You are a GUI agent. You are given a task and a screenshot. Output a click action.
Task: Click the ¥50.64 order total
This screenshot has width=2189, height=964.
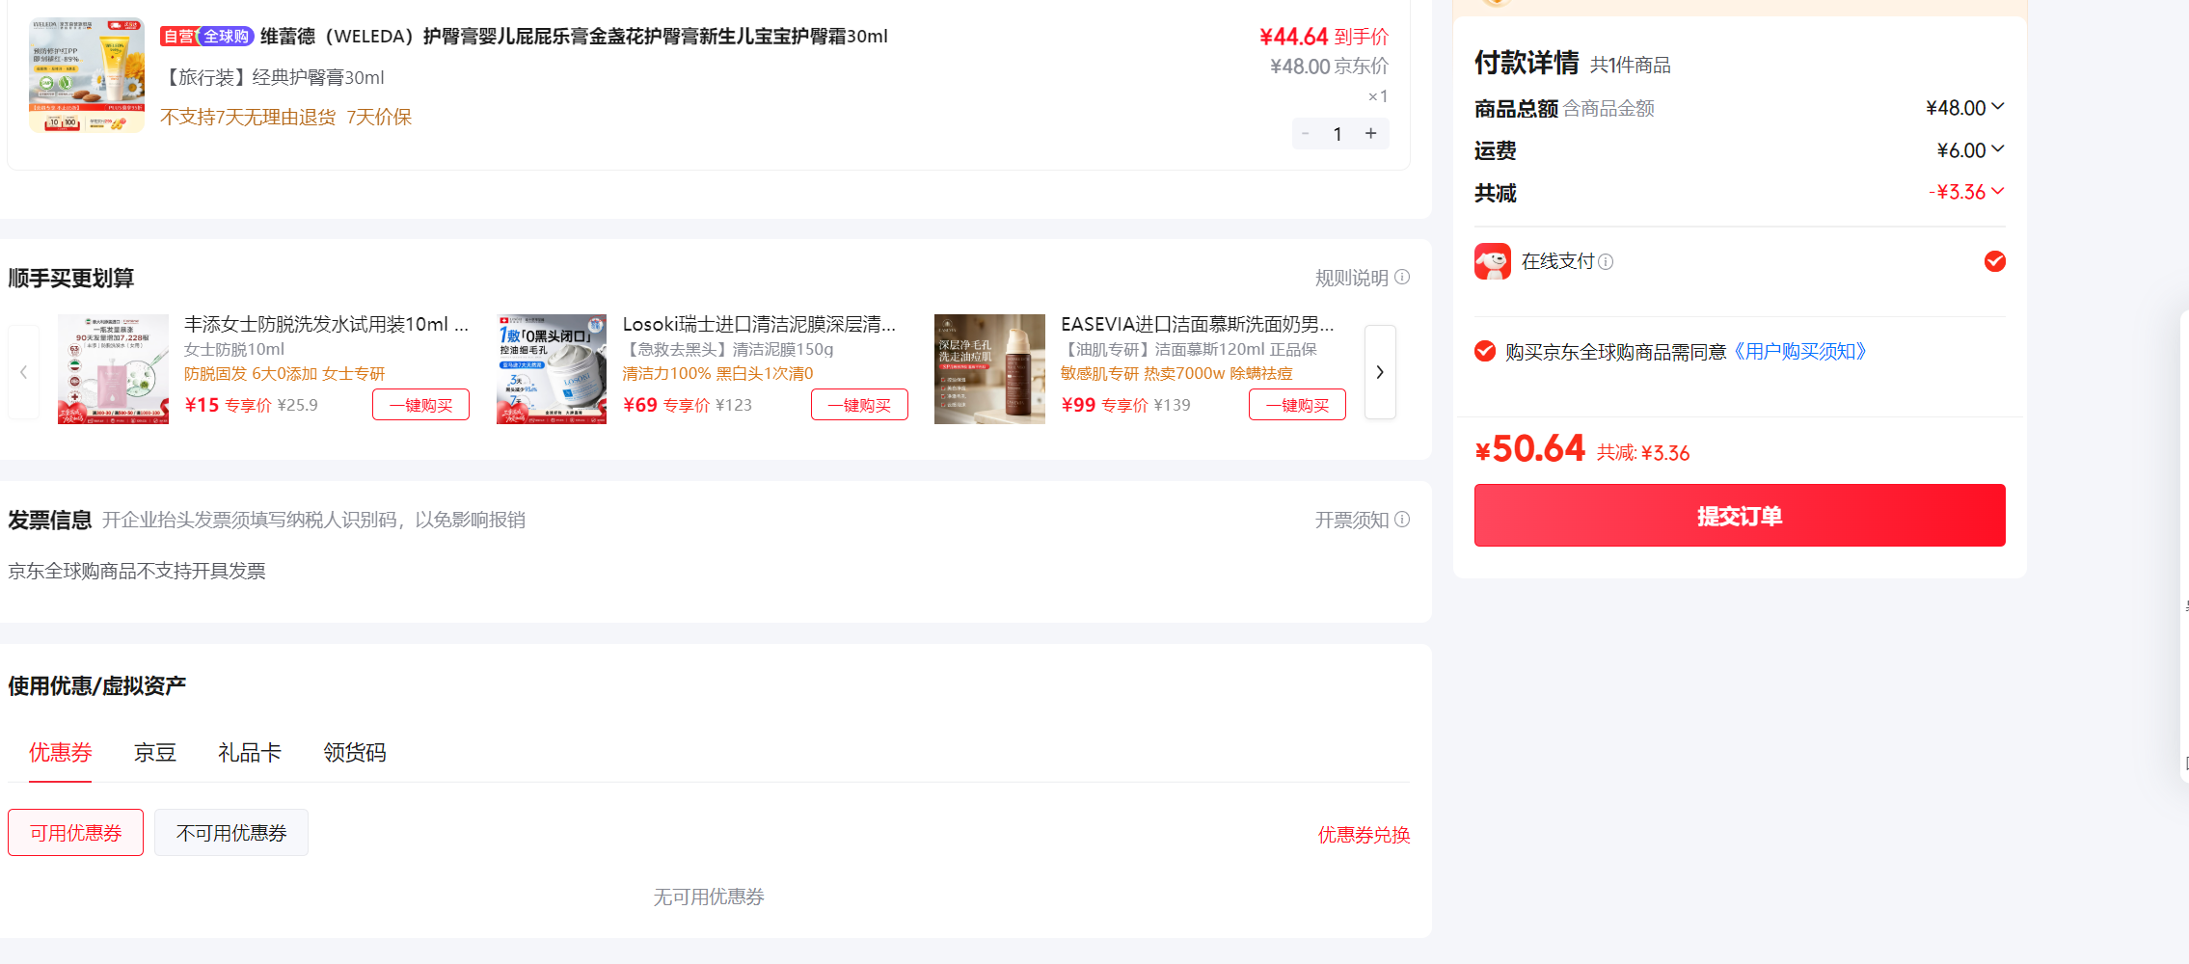(x=1530, y=448)
